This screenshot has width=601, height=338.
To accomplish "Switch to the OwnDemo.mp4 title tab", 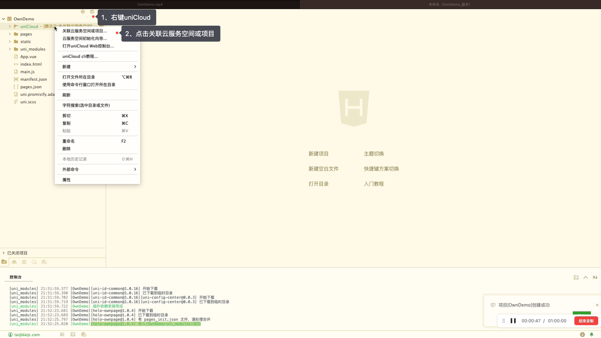I will [x=150, y=4].
